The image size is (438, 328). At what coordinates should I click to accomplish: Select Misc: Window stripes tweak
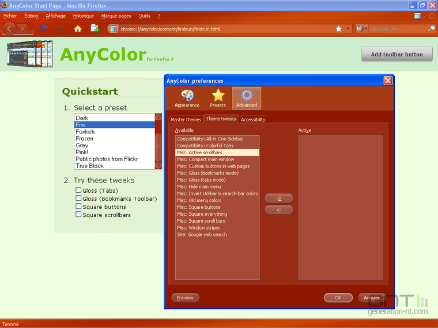217,228
